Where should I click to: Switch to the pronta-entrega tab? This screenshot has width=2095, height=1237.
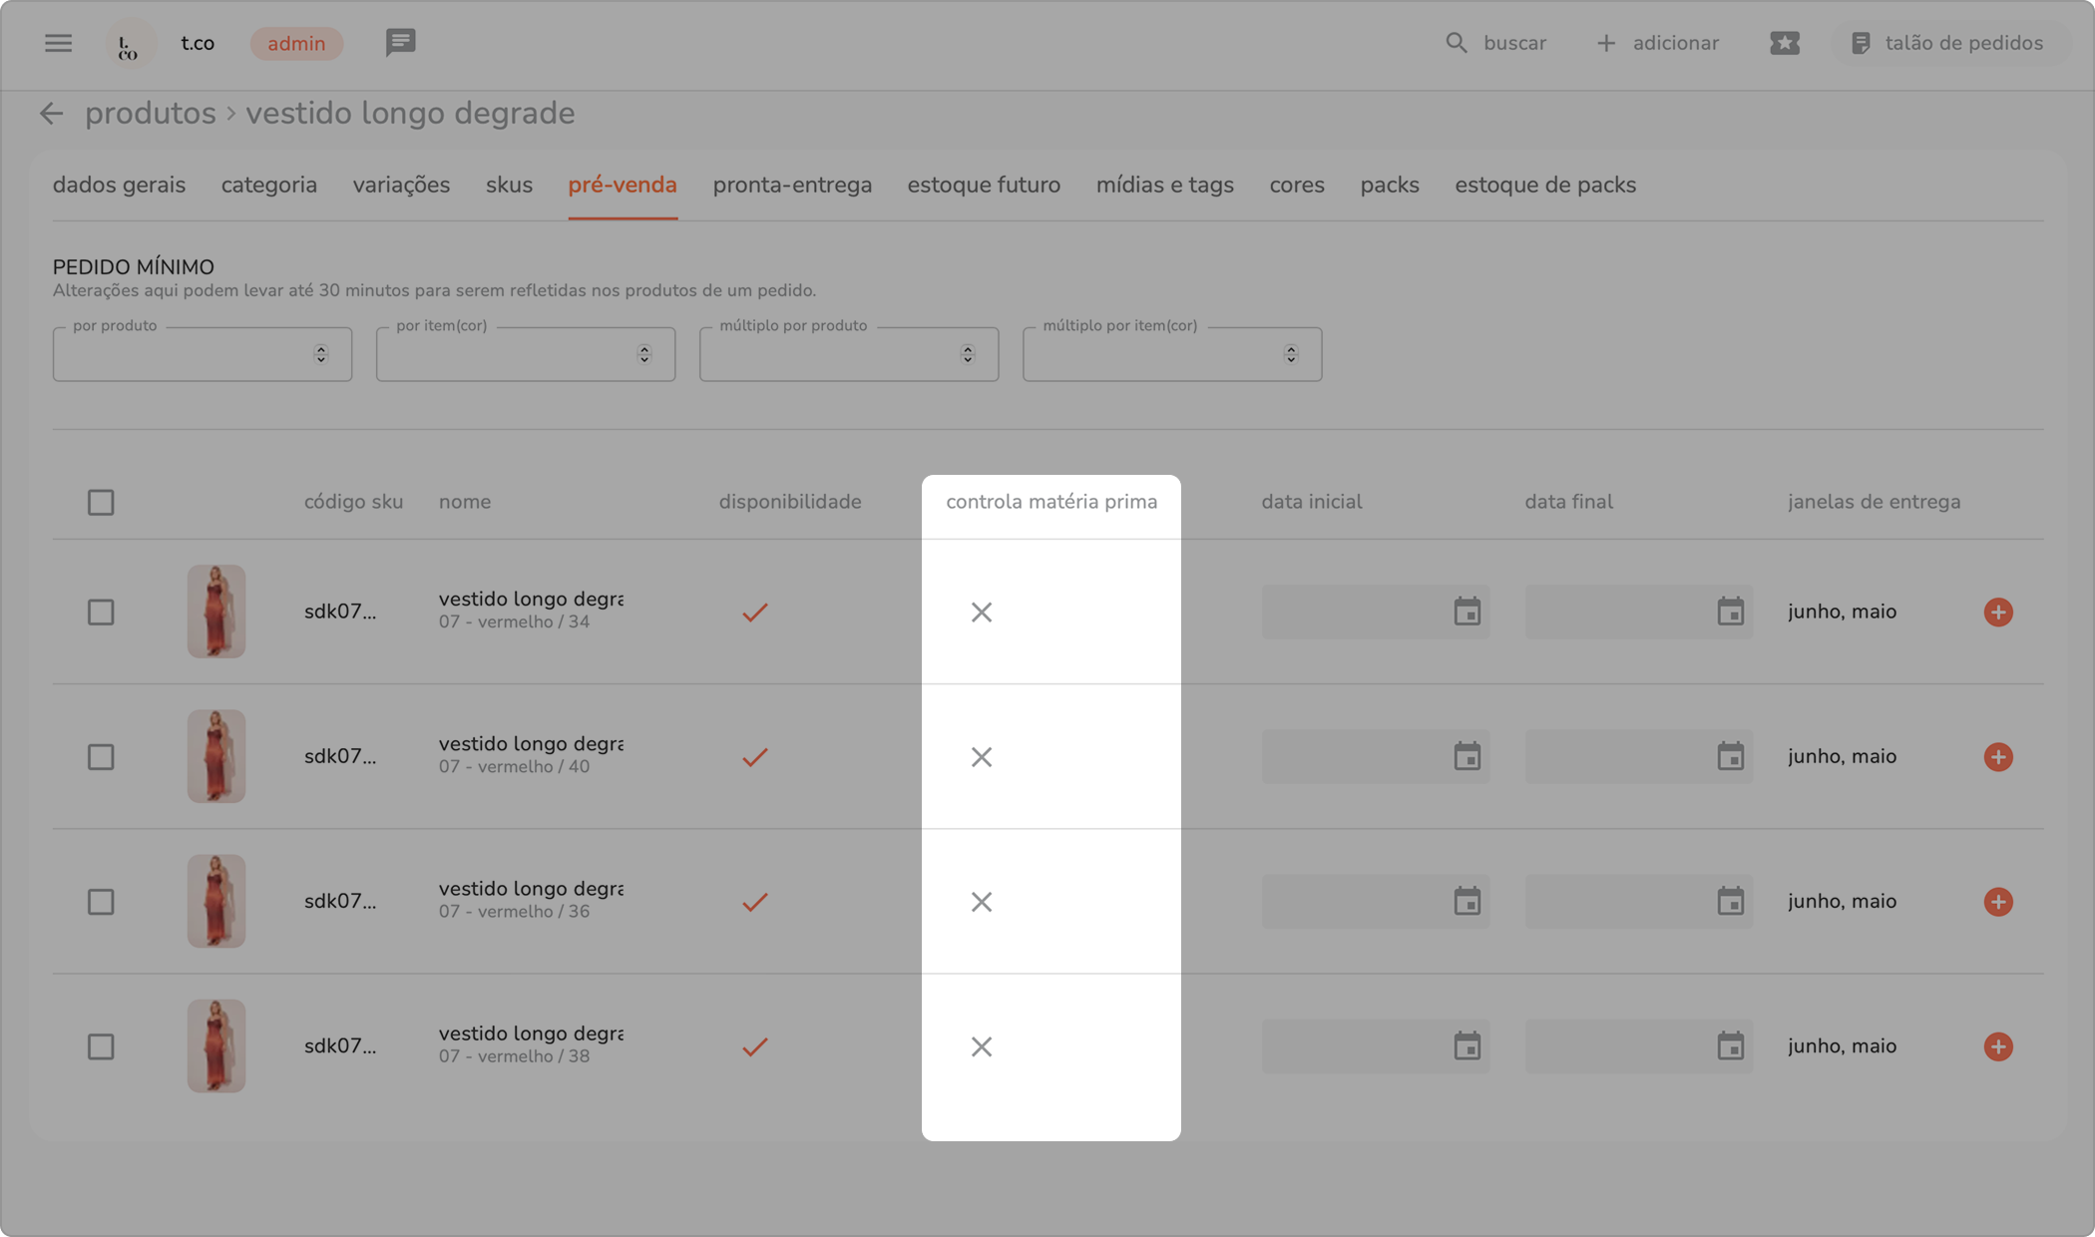coord(792,185)
